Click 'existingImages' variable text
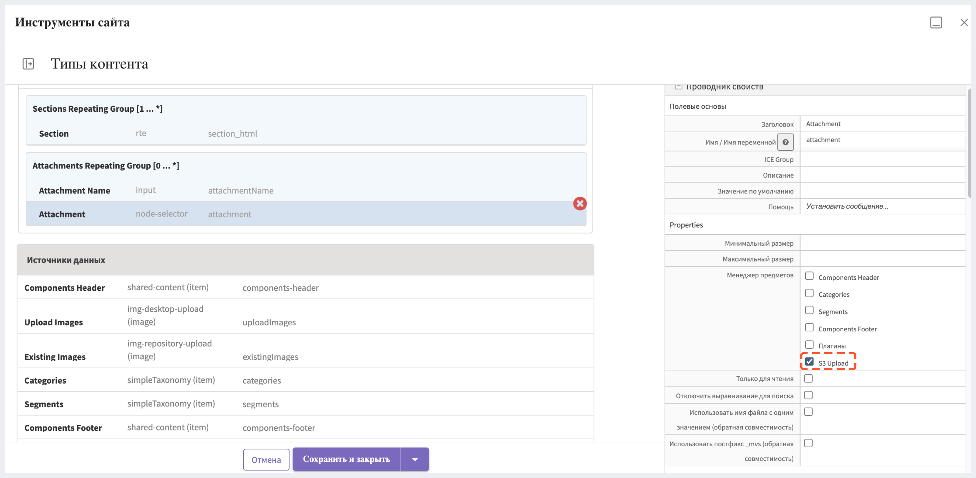The height and width of the screenshot is (478, 976). click(x=270, y=357)
